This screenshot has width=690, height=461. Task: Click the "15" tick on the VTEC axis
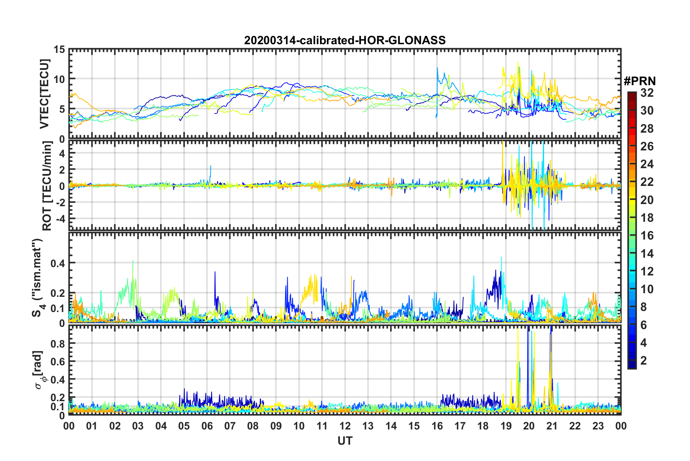tap(59, 49)
